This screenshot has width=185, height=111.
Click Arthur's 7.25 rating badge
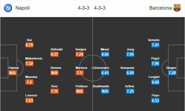pos(130,91)
